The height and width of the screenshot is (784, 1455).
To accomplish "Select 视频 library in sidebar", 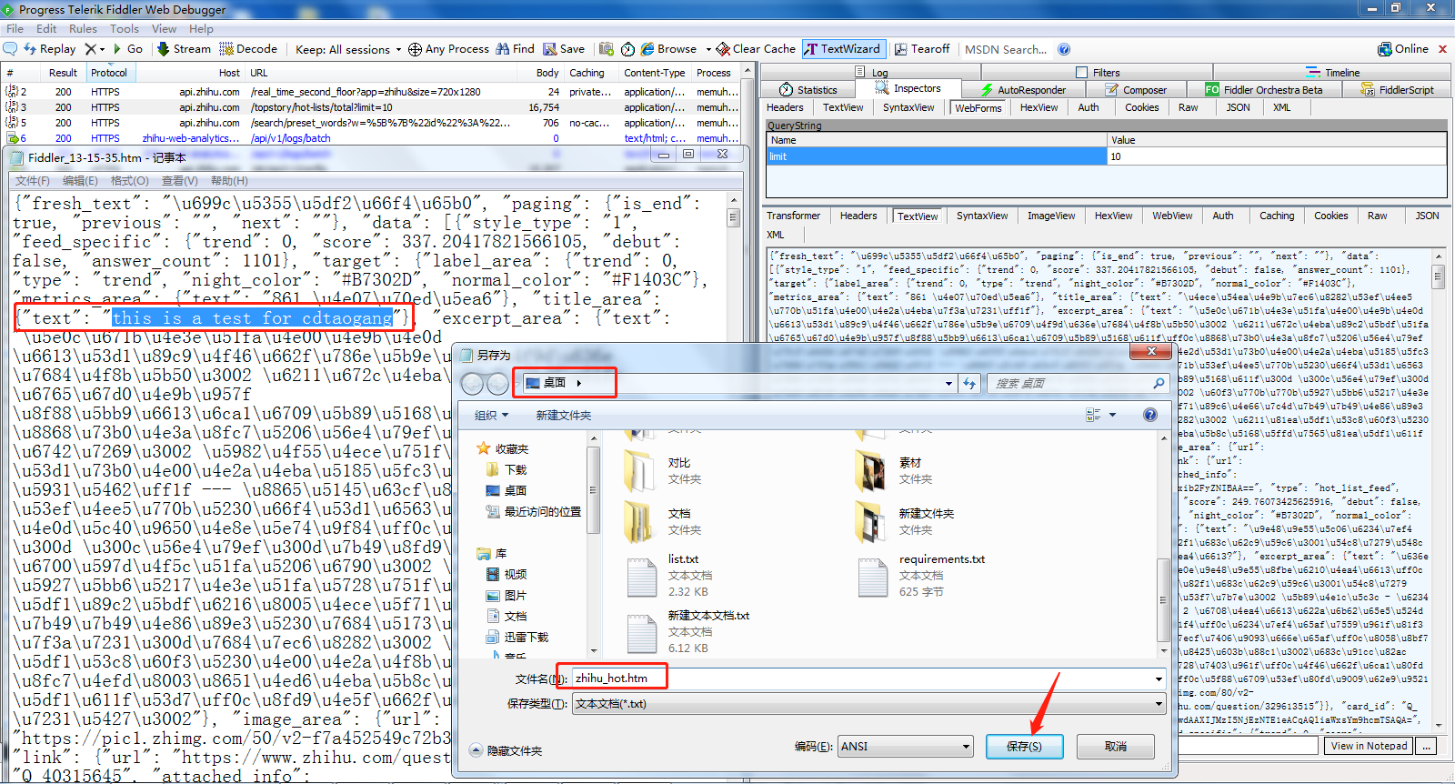I will point(515,575).
